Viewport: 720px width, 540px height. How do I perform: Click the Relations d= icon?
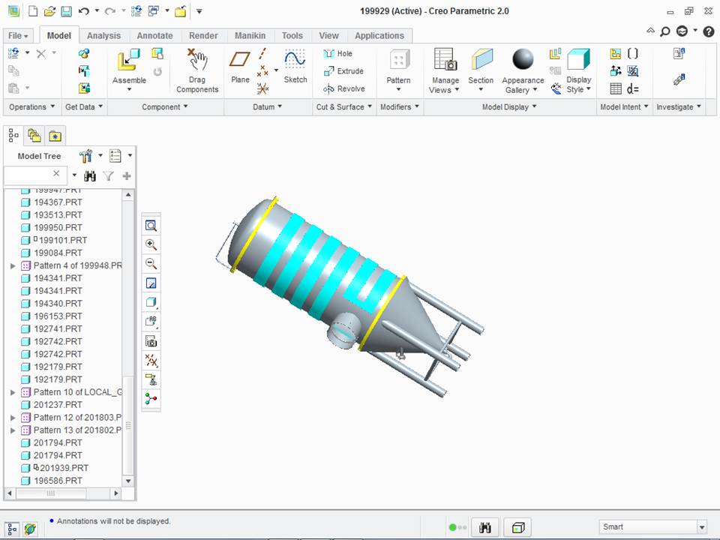pyautogui.click(x=633, y=88)
